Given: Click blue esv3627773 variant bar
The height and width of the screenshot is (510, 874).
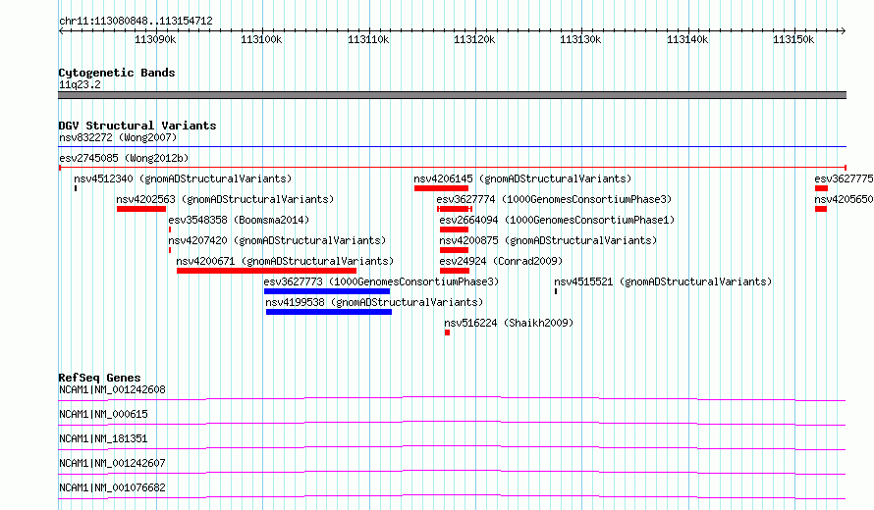Looking at the screenshot, I should tap(327, 291).
